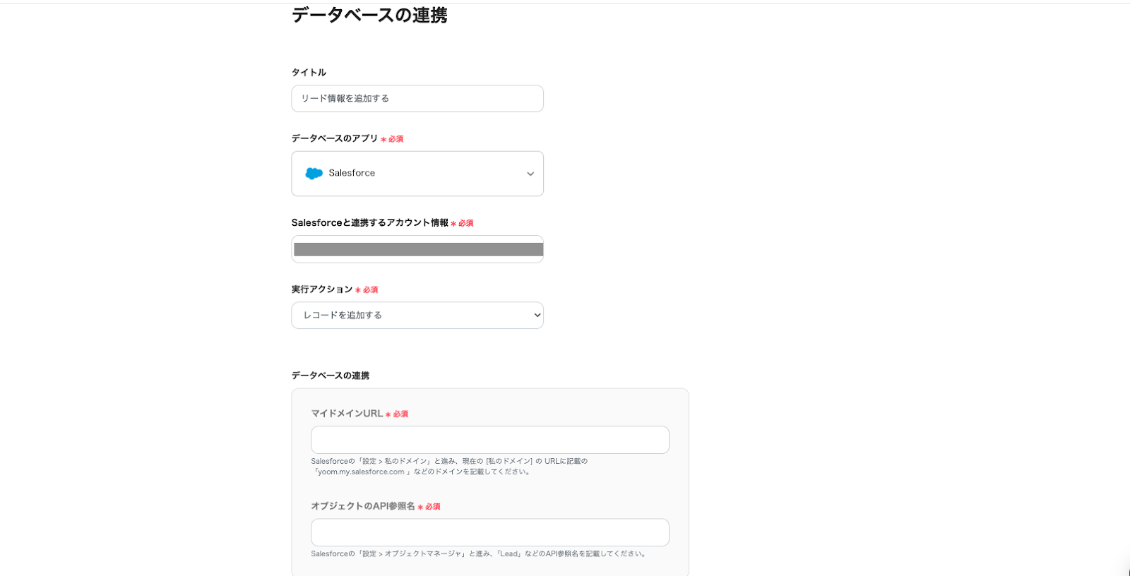This screenshot has height=576, width=1130.
Task: Click the マイドメインURL field label
Action: 347,414
